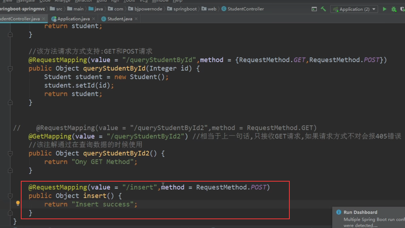The height and width of the screenshot is (228, 405).
Task: Switch to the Student.java tab
Action: point(120,19)
